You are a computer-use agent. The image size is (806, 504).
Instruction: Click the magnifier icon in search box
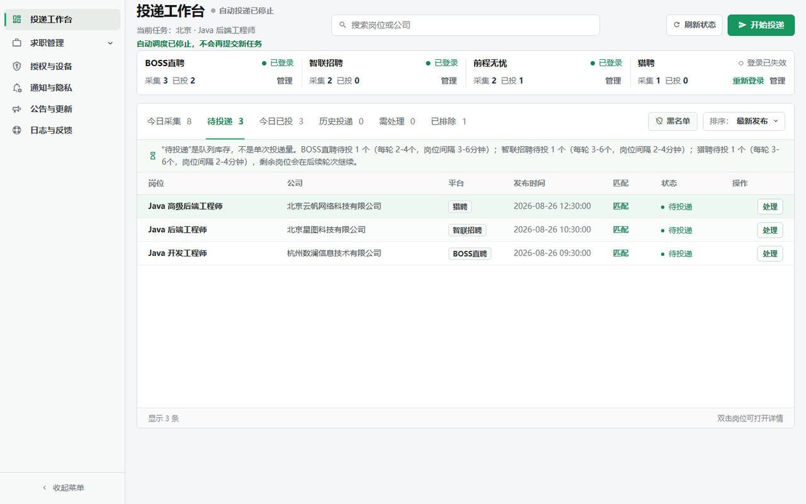click(343, 25)
